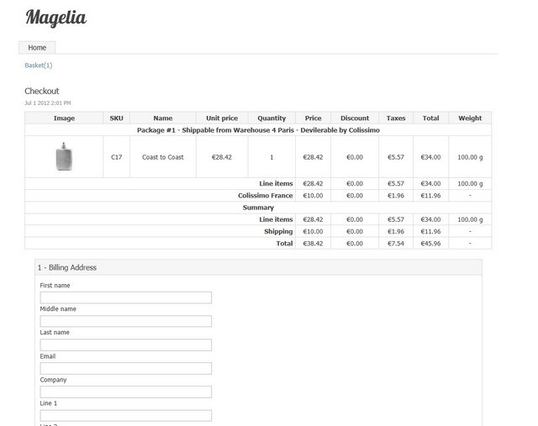Click the Line 1 address field
Screen dimensions: 538x426
(x=125, y=415)
